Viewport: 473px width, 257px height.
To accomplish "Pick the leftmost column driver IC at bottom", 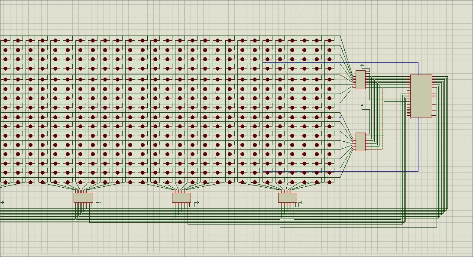I will [83, 198].
